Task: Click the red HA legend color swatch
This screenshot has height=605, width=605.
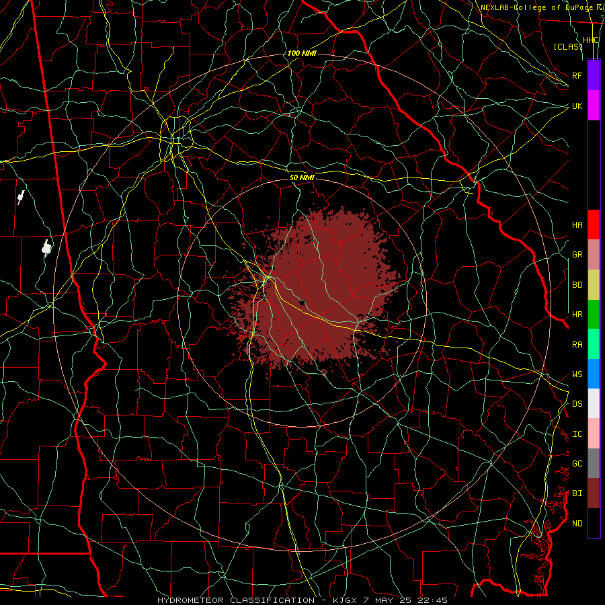Action: coord(594,225)
